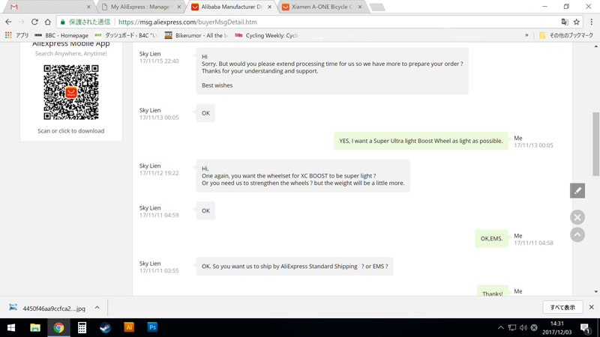Show hidden system tray icons
This screenshot has width=600, height=337.
[500, 327]
